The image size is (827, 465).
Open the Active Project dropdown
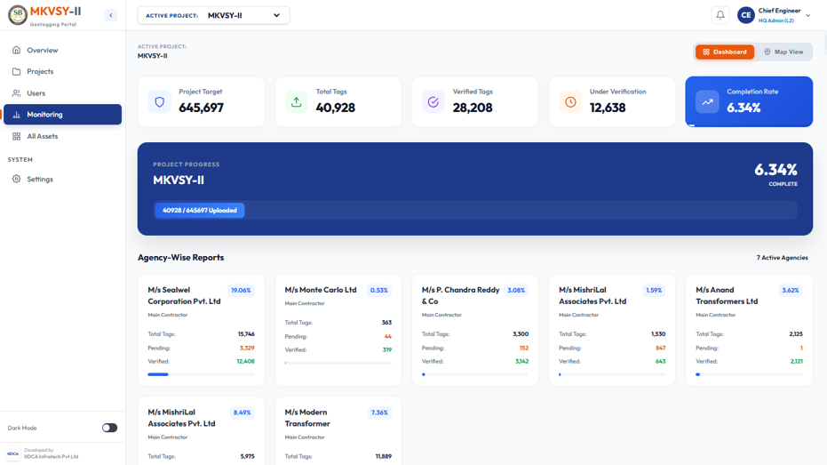pyautogui.click(x=213, y=15)
